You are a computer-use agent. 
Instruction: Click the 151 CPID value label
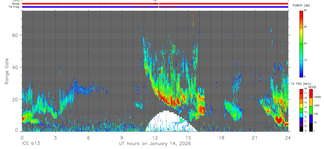tap(155, 1)
